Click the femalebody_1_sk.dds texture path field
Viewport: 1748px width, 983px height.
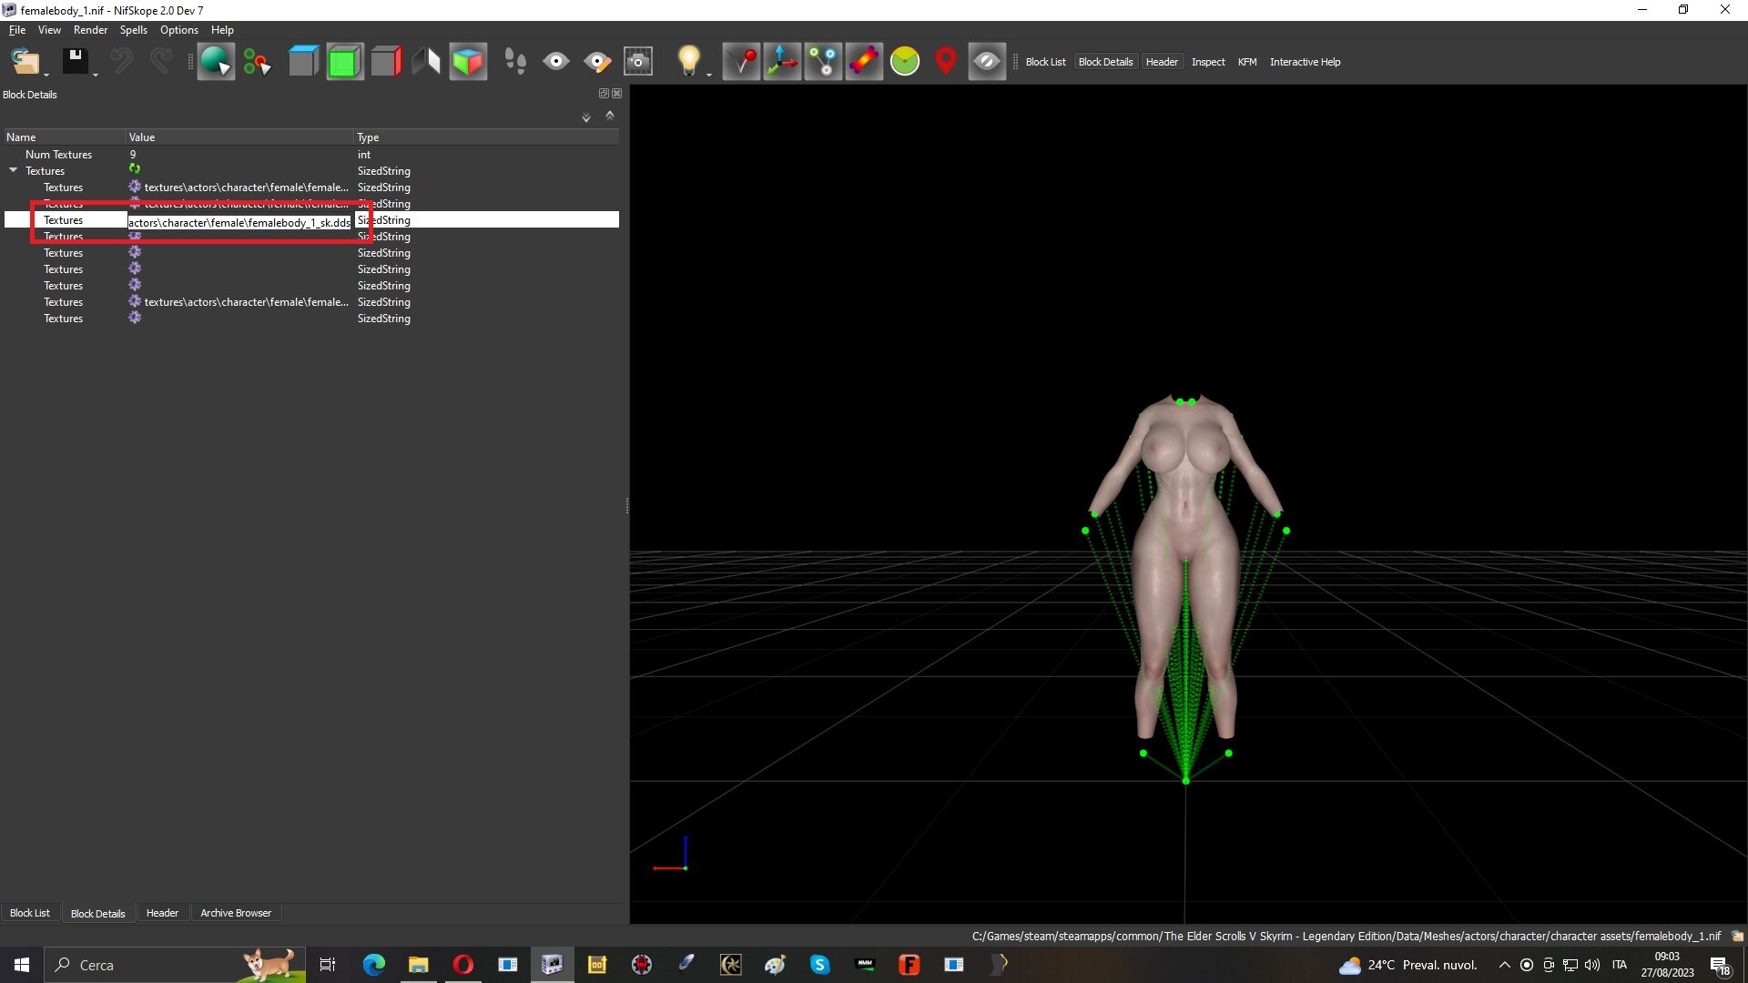pos(239,221)
